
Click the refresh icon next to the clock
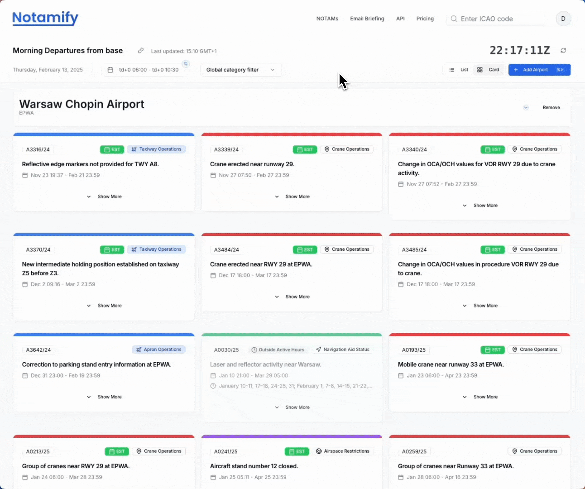563,51
